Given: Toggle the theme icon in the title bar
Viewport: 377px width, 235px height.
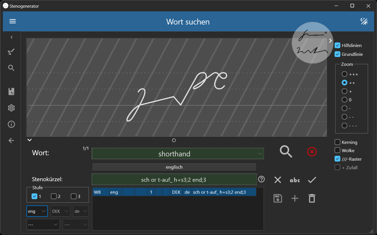Looking at the screenshot, I should (364, 21).
